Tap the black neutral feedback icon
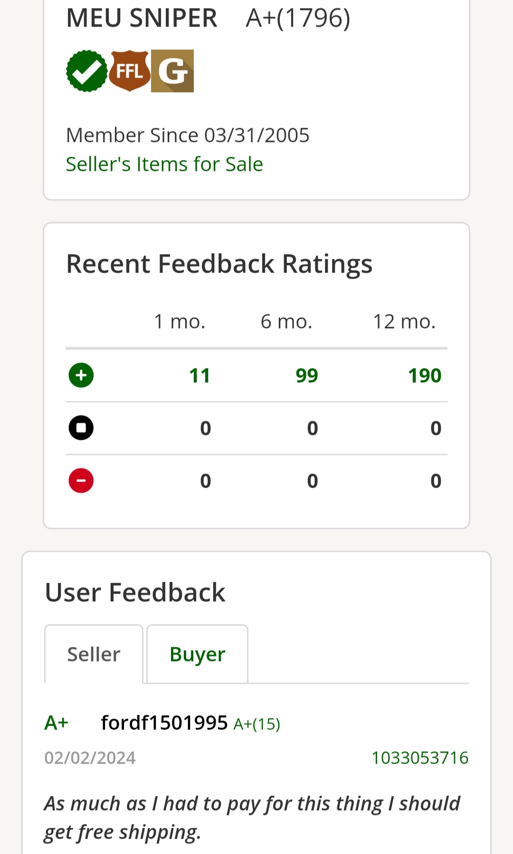 point(81,428)
